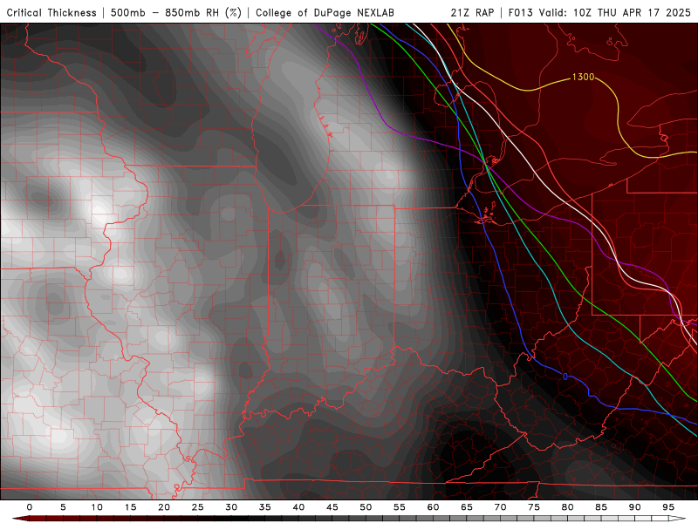This screenshot has width=698, height=523.
Task: Click the "0" tick on the colorbar
Action: pyautogui.click(x=30, y=507)
